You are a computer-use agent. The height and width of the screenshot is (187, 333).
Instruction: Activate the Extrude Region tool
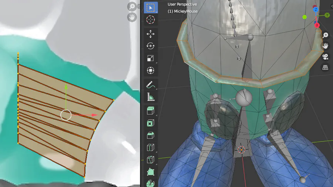[151, 111]
